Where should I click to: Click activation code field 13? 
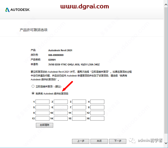click(x=43, y=118)
